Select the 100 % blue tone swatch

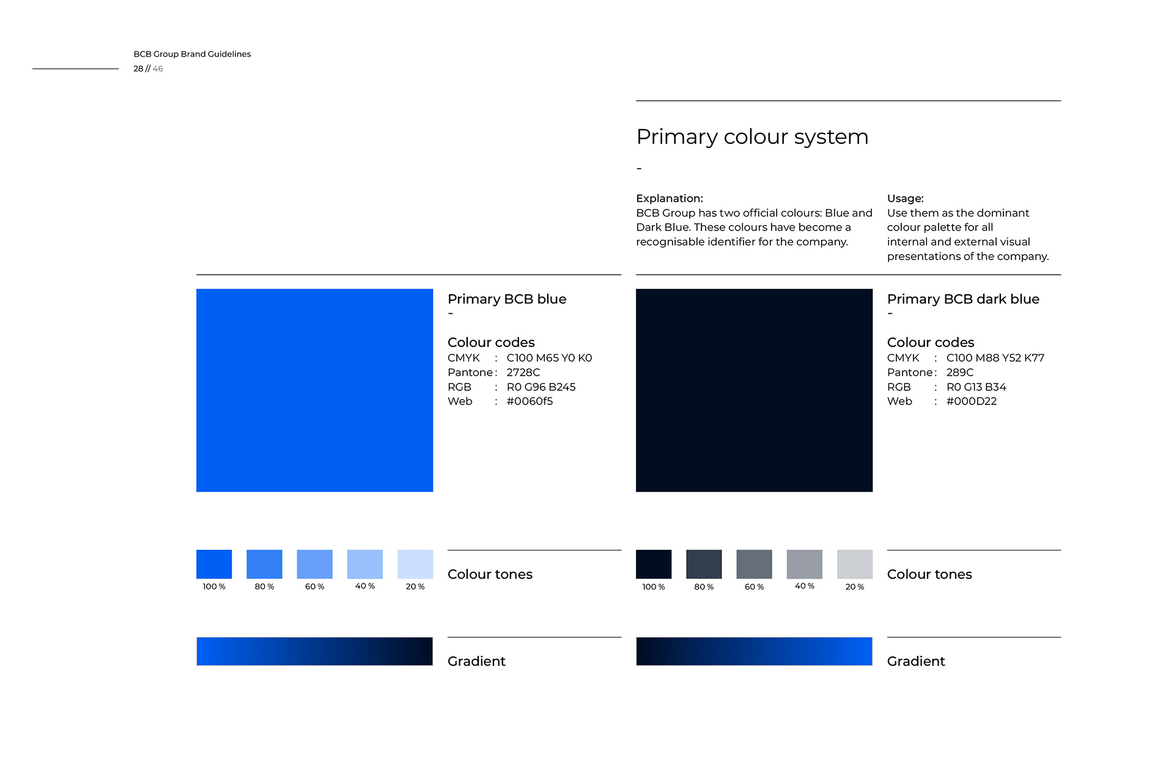[x=214, y=564]
